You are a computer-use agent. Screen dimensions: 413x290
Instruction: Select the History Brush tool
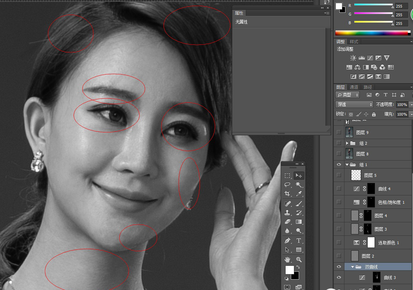[x=299, y=213]
